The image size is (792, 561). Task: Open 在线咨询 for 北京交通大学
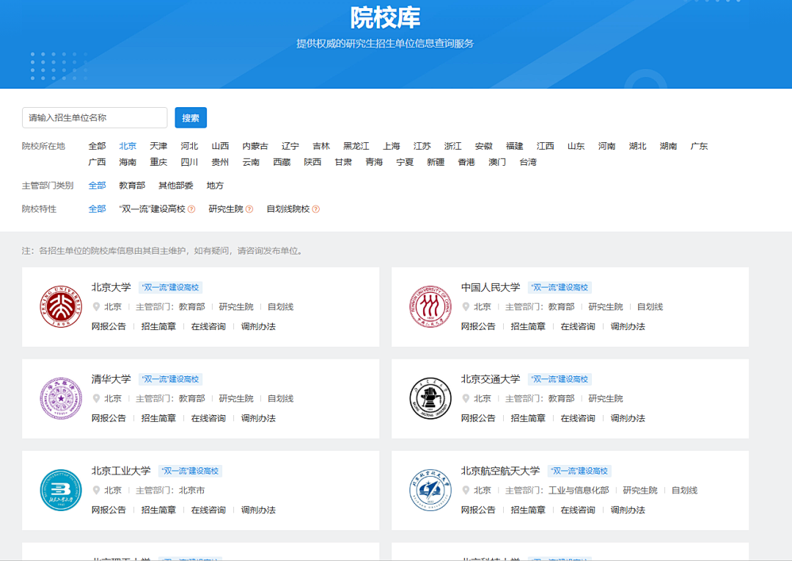point(578,419)
